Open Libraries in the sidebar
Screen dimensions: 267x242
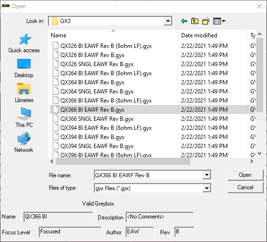coord(24,93)
